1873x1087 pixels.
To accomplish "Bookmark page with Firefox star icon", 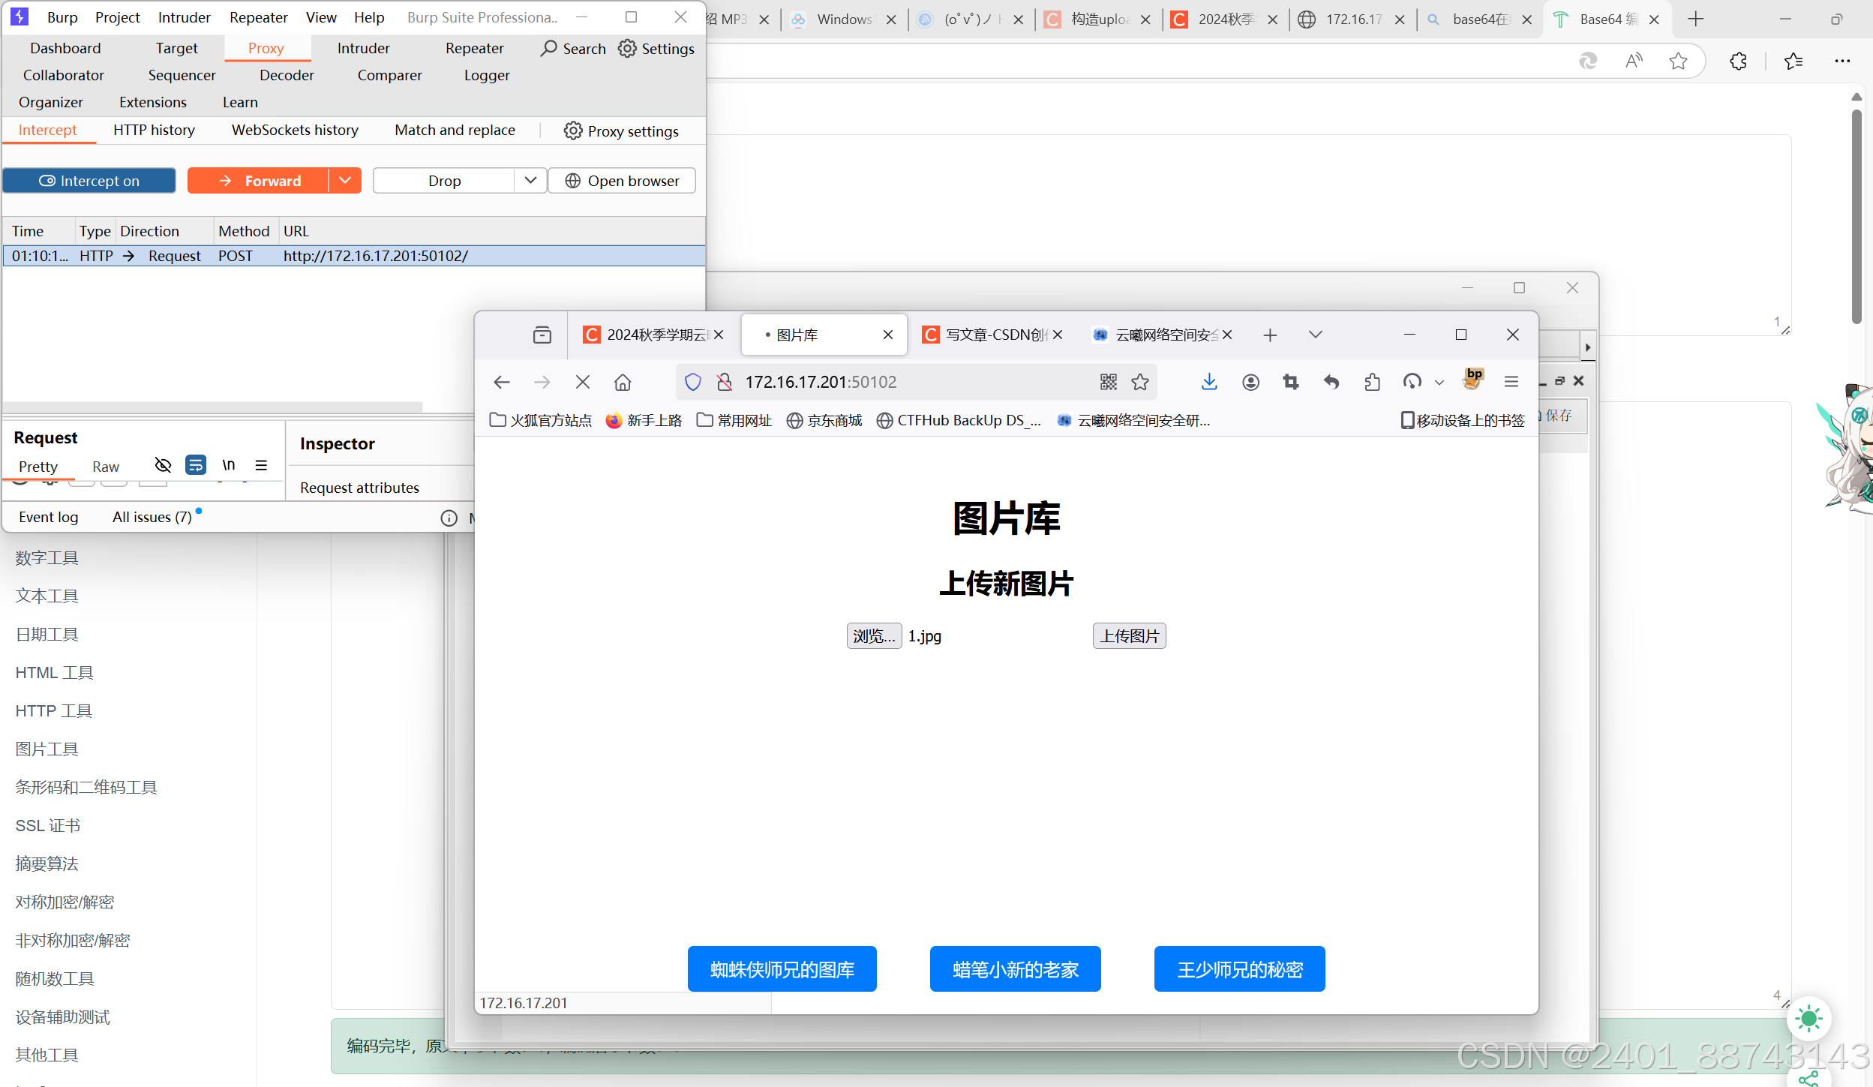I will [x=1140, y=382].
